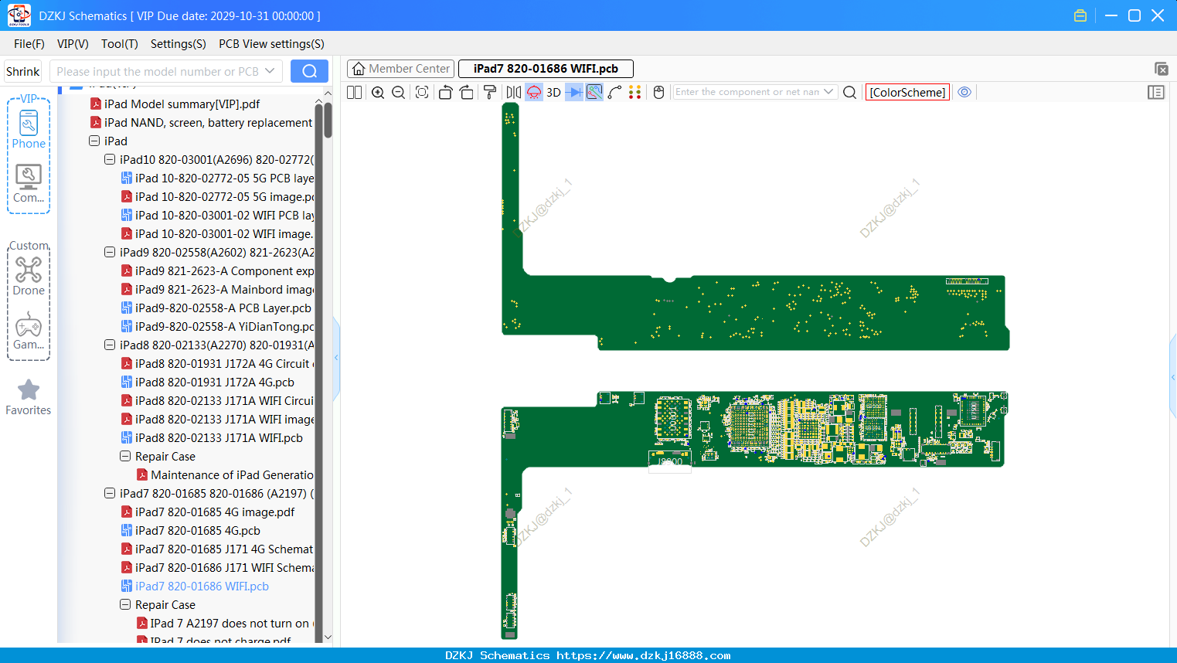Open iPad7 820-01685 4G.pcb
The height and width of the screenshot is (663, 1177).
(x=191, y=530)
